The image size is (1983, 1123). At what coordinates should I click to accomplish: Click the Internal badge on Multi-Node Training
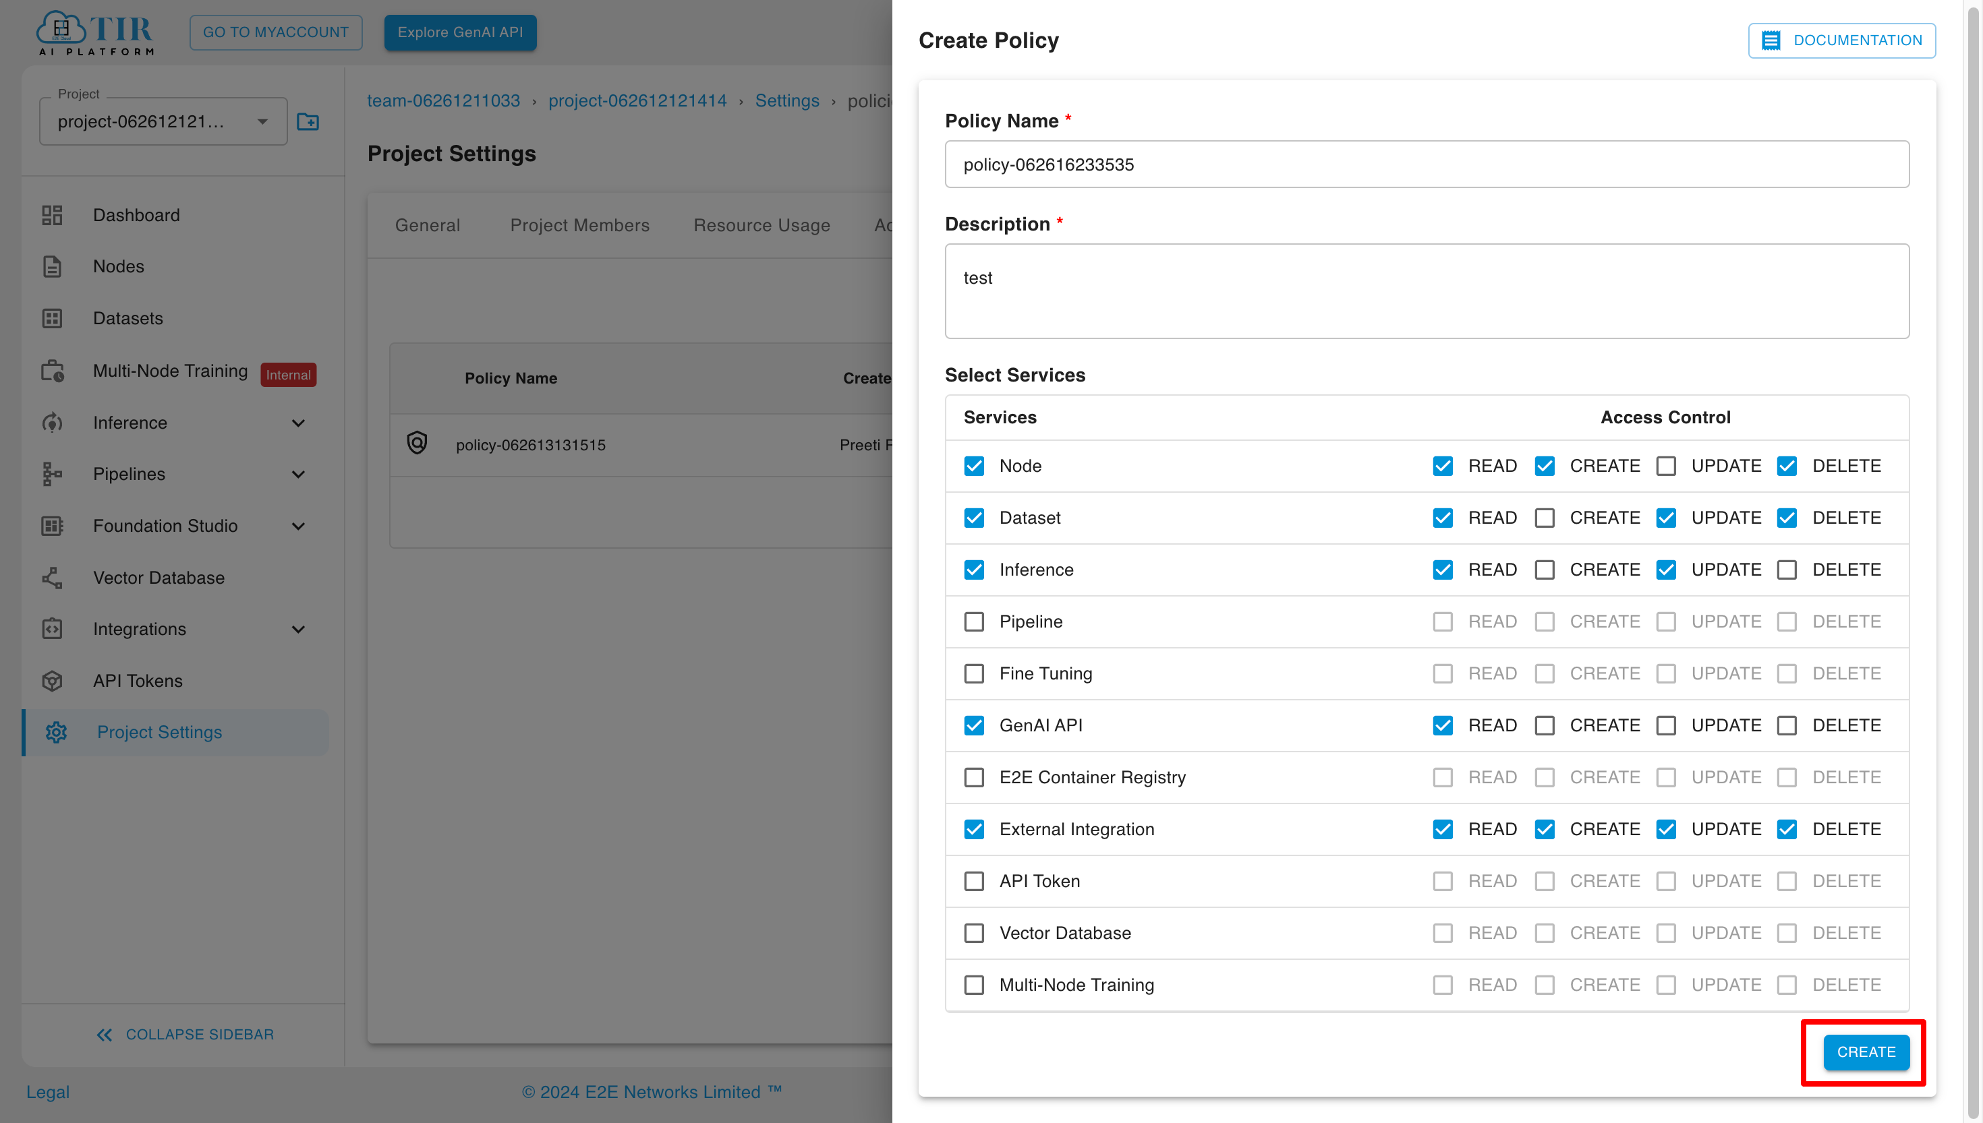(288, 375)
